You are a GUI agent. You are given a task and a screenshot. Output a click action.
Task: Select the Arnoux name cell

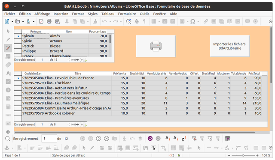pyautogui.click(x=69, y=41)
